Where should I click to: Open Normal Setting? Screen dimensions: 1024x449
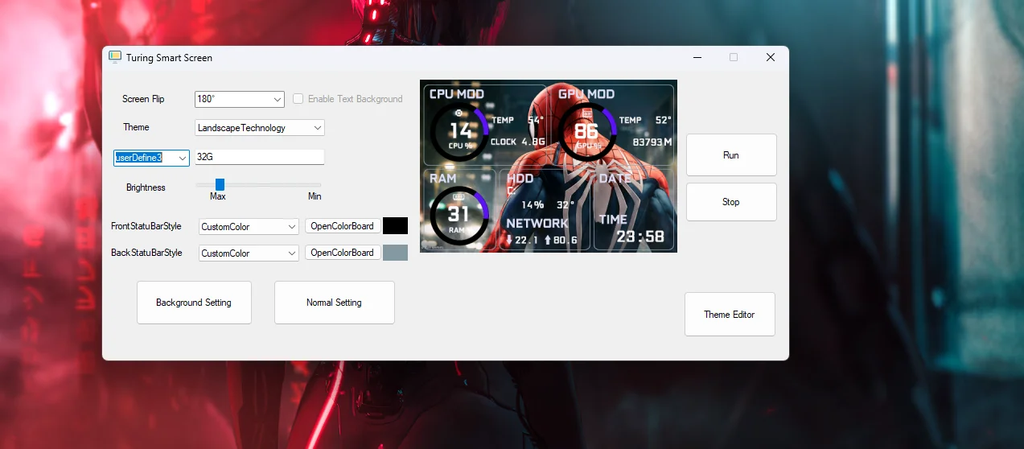pyautogui.click(x=335, y=303)
